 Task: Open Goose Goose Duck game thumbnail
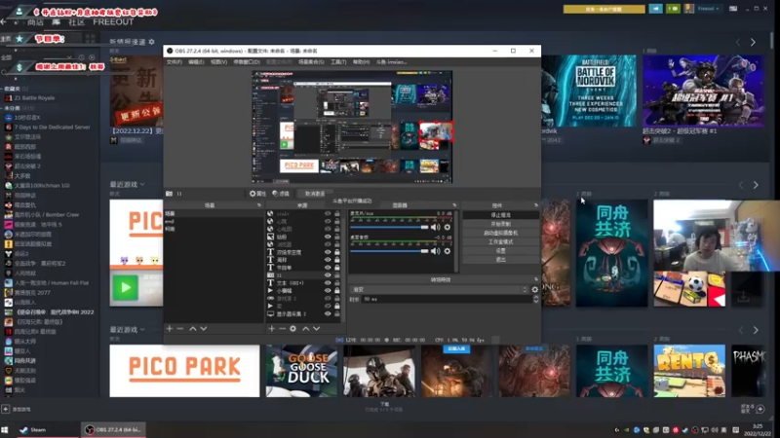[301, 371]
